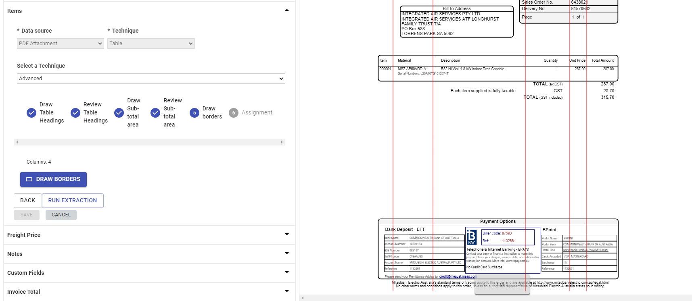Click the Review Sub-total area step label
The image size is (692, 301).
(x=173, y=112)
